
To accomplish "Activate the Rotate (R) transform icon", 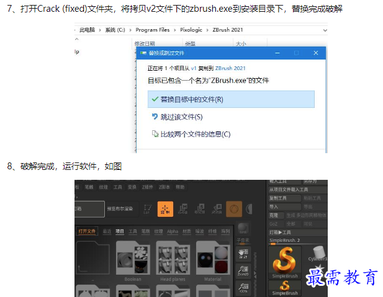I will point(217,209).
